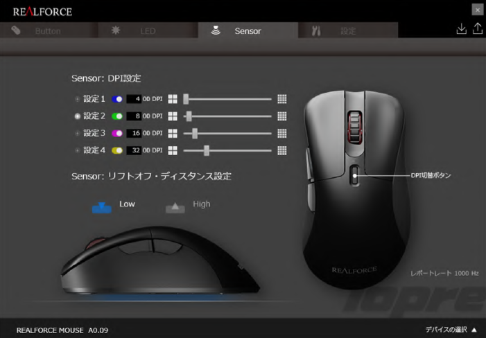The image size is (486, 338).
Task: Click the download/import profile icon
Action: (x=462, y=29)
